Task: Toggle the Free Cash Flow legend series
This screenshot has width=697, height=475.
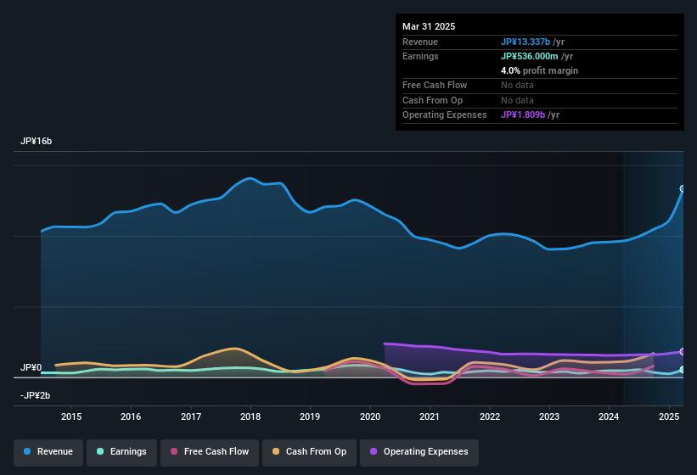Action: (x=210, y=452)
